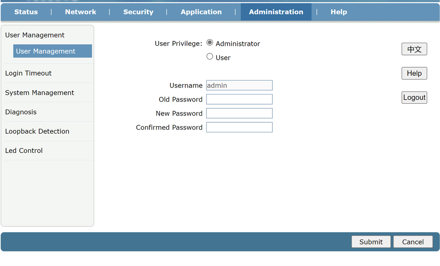The width and height of the screenshot is (440, 266).
Task: Open the Application tab
Action: (x=201, y=12)
